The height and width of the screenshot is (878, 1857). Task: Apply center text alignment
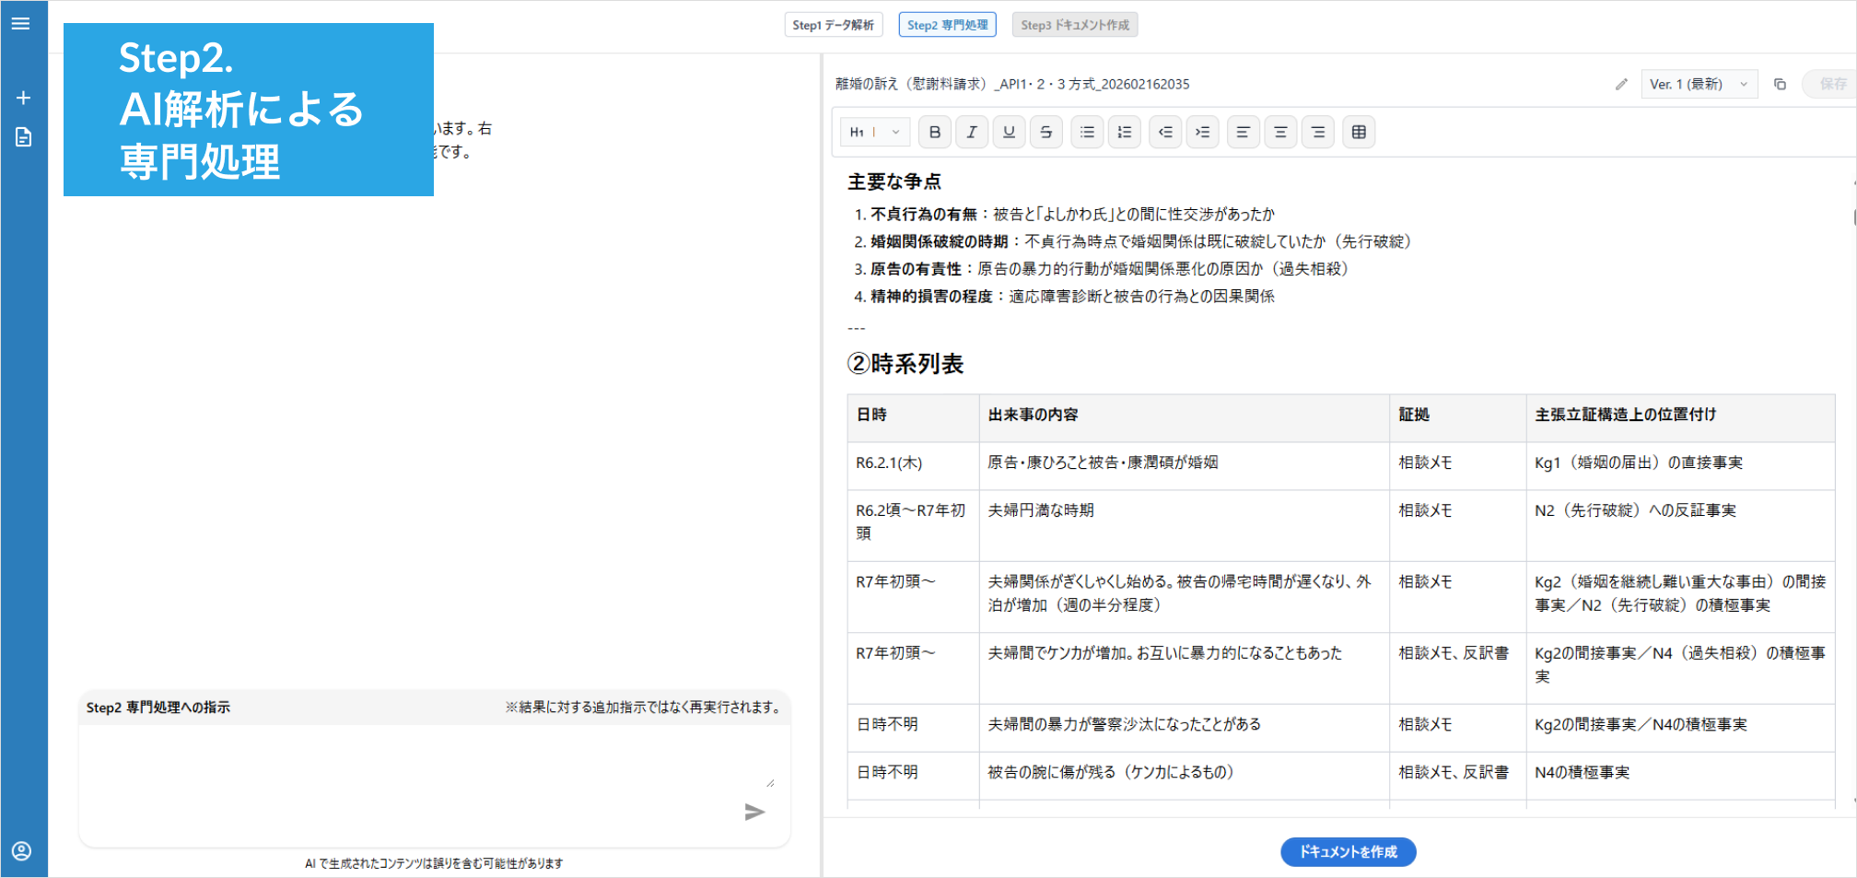tap(1280, 133)
